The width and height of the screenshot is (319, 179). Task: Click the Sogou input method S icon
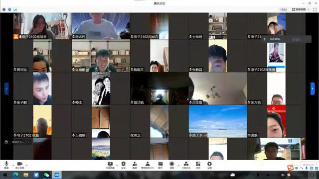pyautogui.click(x=290, y=168)
